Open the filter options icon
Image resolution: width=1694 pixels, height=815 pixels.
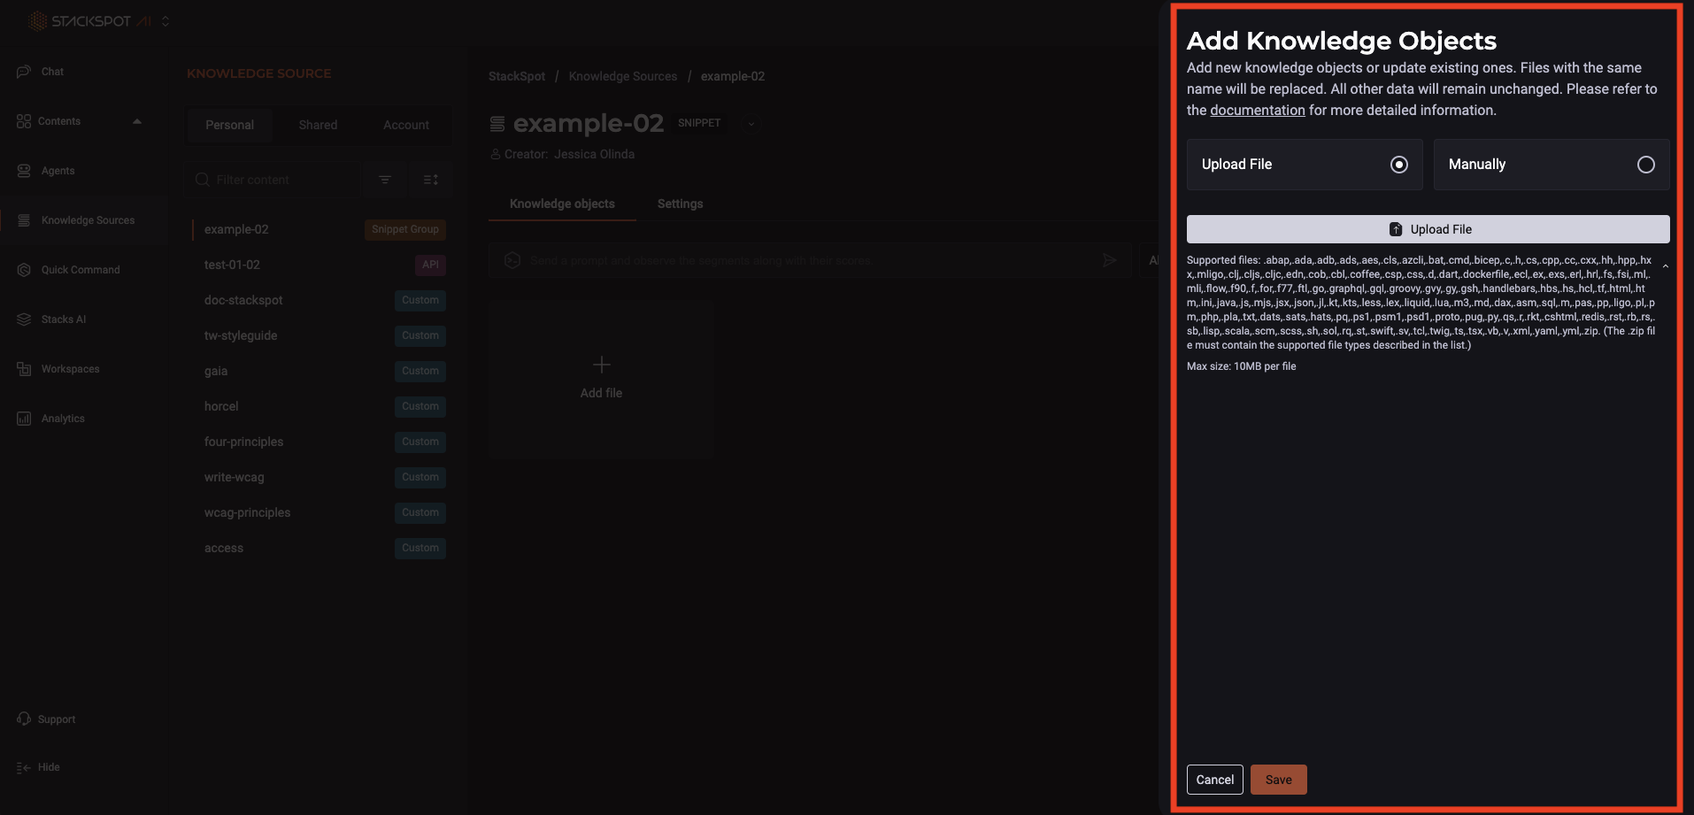pos(385,180)
